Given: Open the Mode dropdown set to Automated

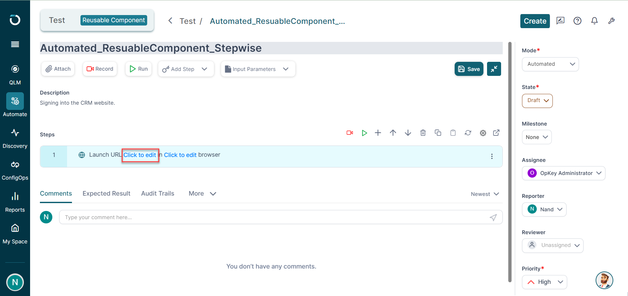Looking at the screenshot, I should point(550,64).
